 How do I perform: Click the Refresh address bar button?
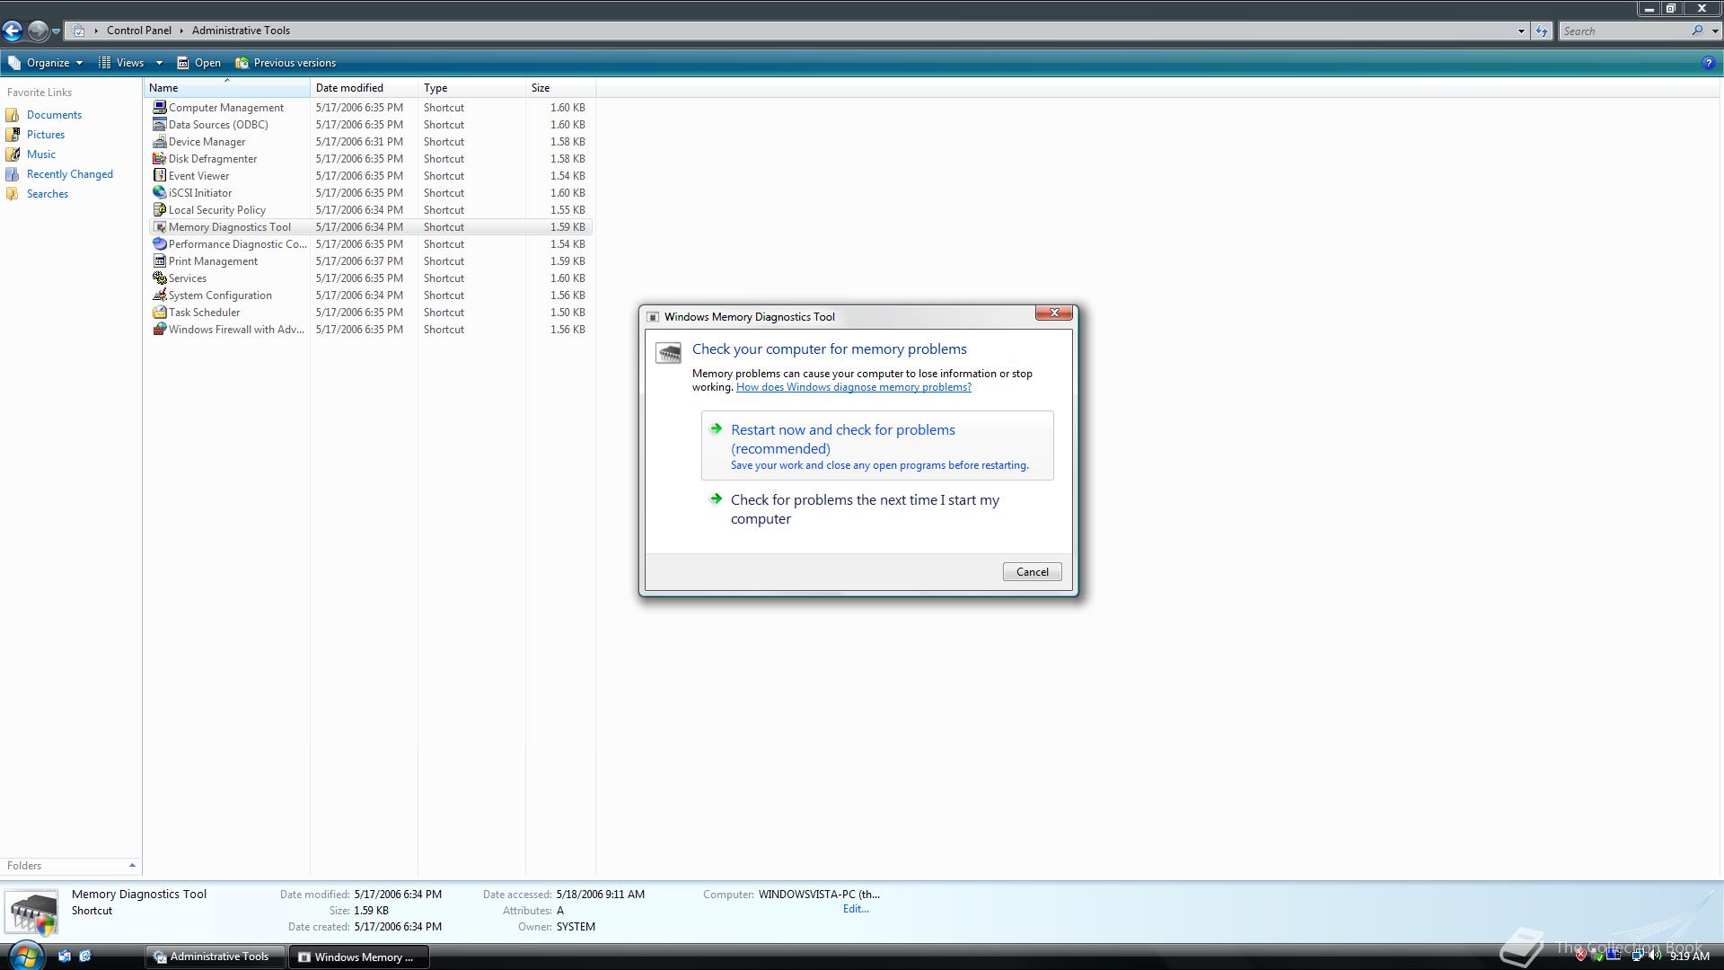pos(1542,31)
